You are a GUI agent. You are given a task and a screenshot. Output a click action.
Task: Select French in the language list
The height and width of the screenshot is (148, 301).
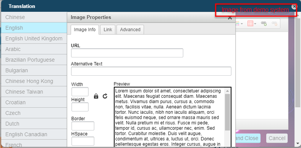pyautogui.click(x=34, y=143)
